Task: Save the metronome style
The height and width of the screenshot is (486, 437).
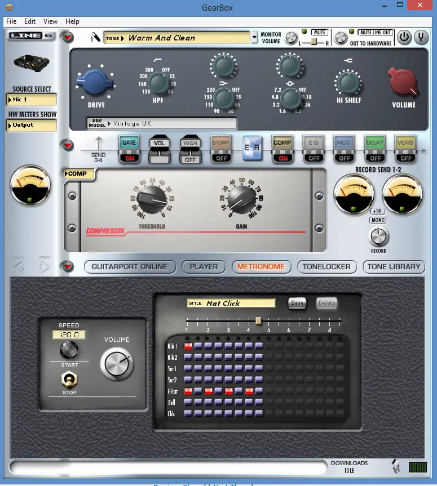Action: 297,303
